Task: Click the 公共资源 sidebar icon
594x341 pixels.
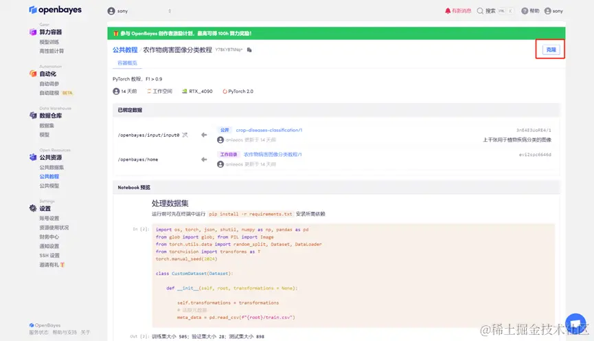Action: tap(33, 157)
